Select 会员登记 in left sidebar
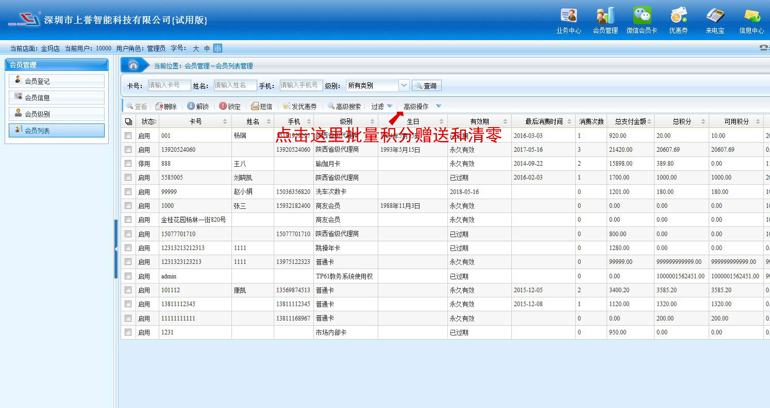770x408 pixels. coord(57,81)
